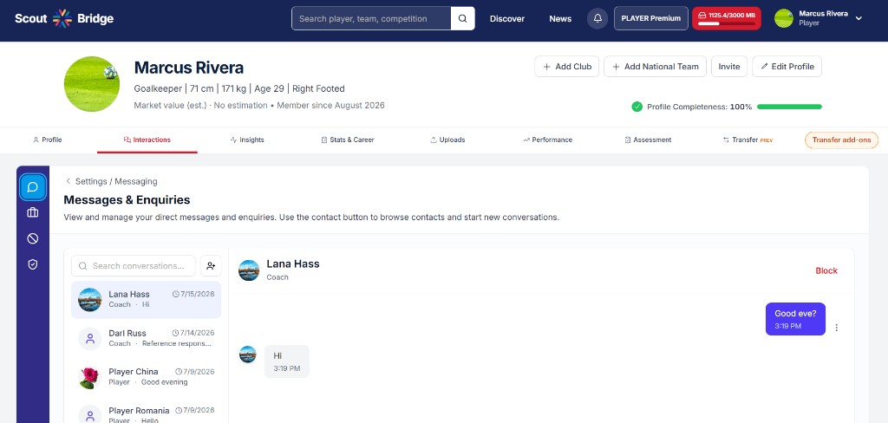Click the Add Club button

click(567, 66)
